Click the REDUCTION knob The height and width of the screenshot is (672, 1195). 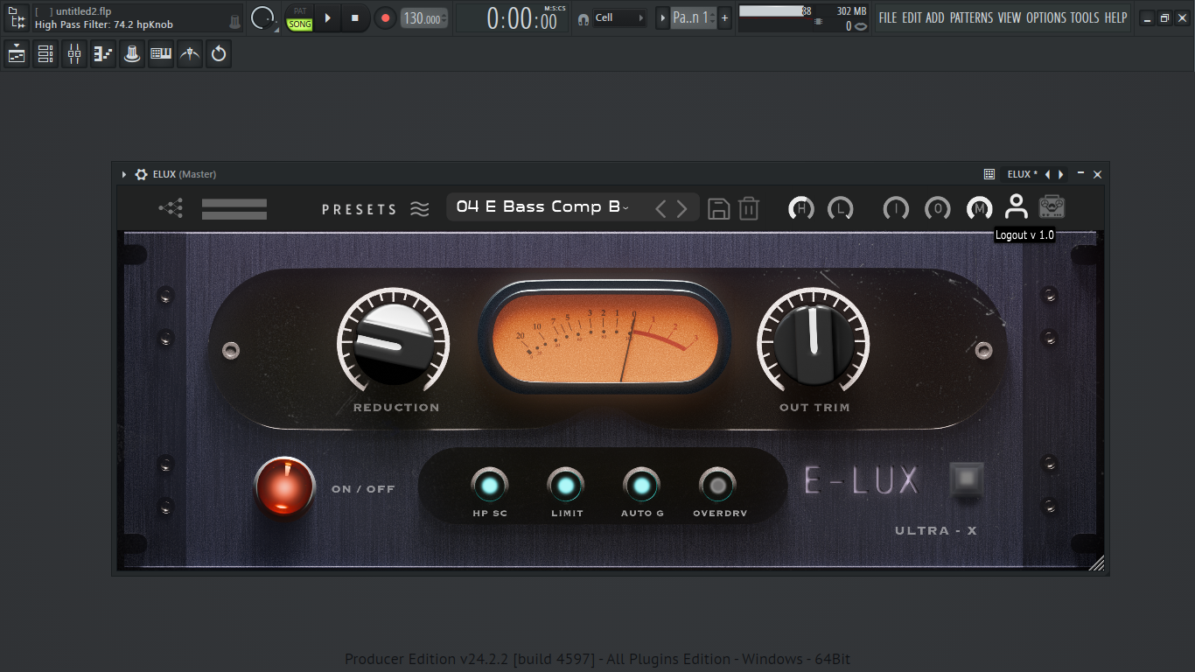[394, 342]
